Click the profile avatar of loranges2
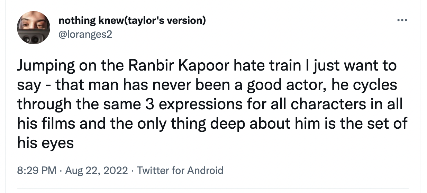 pos(34,28)
